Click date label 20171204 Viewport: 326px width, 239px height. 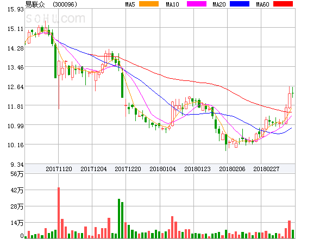(x=93, y=169)
